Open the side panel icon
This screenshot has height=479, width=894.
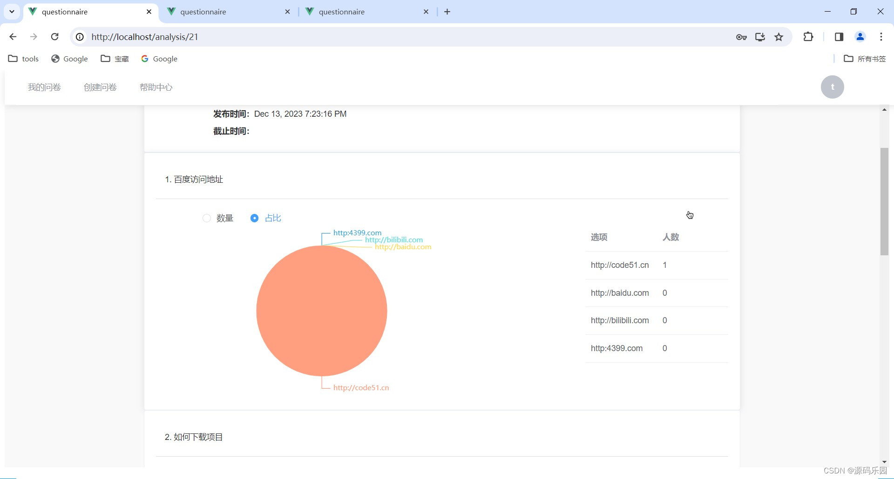click(x=839, y=37)
